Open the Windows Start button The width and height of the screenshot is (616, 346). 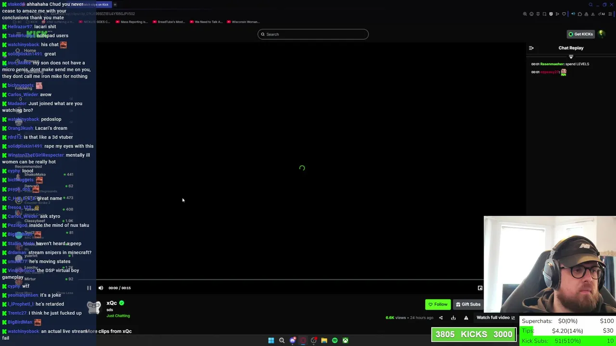(x=271, y=340)
